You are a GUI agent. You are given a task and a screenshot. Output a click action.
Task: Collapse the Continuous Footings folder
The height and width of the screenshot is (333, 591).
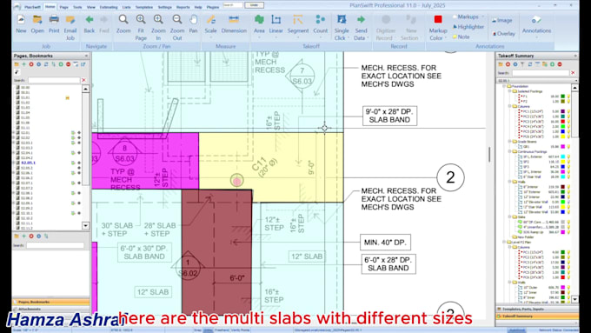click(509, 151)
